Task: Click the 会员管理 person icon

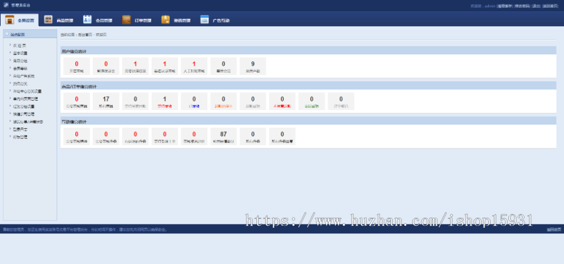Action: [x=87, y=20]
